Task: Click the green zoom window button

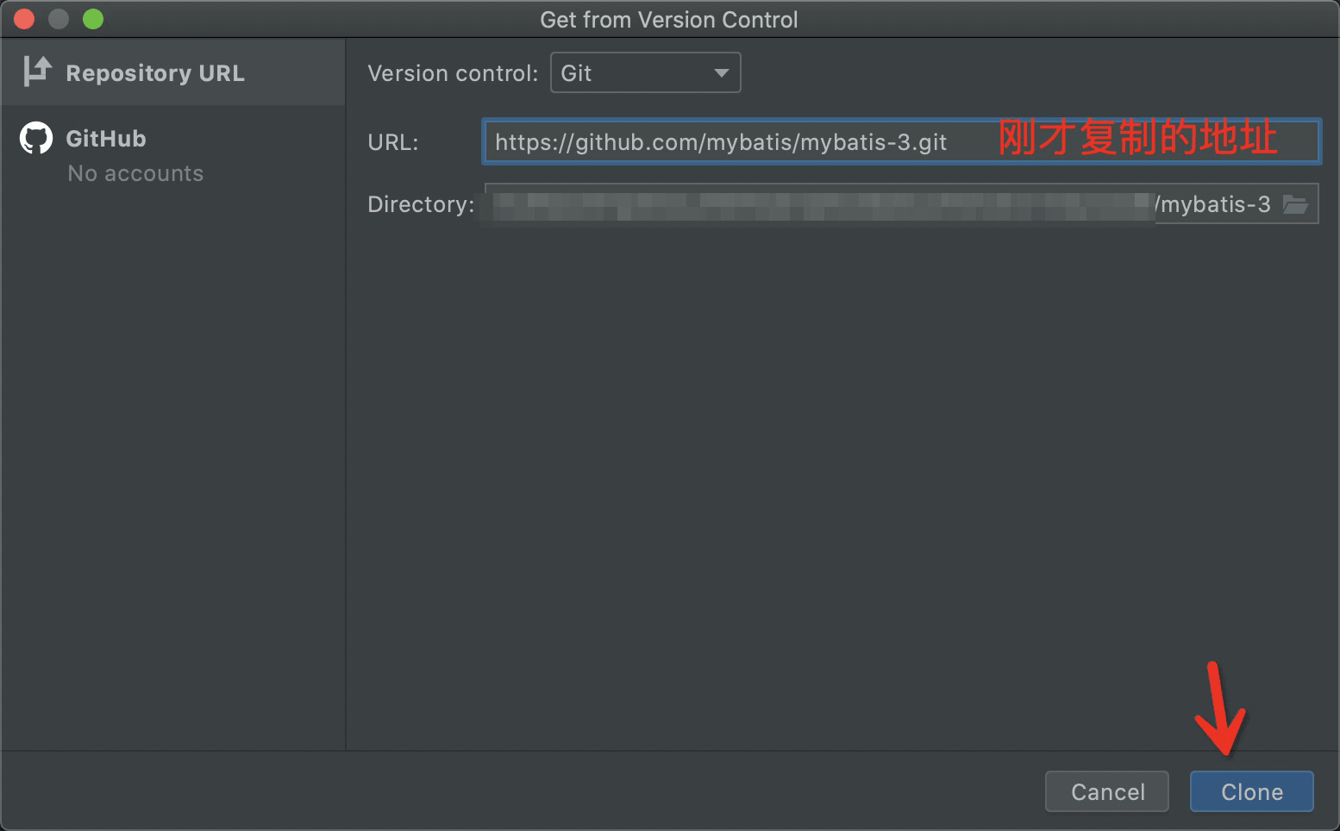Action: (x=93, y=19)
